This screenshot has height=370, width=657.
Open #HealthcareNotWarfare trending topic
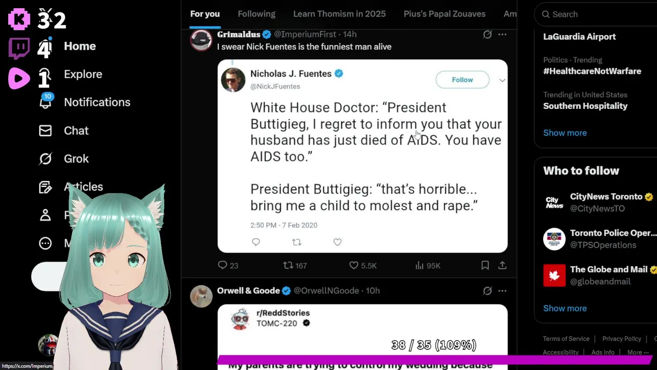(x=592, y=71)
